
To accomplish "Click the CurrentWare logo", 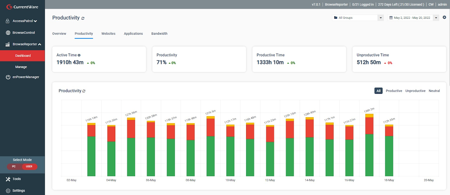I will point(22,7).
